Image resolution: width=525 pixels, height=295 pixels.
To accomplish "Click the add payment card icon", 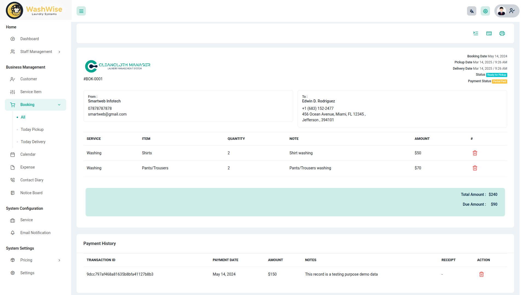I will click(x=489, y=33).
